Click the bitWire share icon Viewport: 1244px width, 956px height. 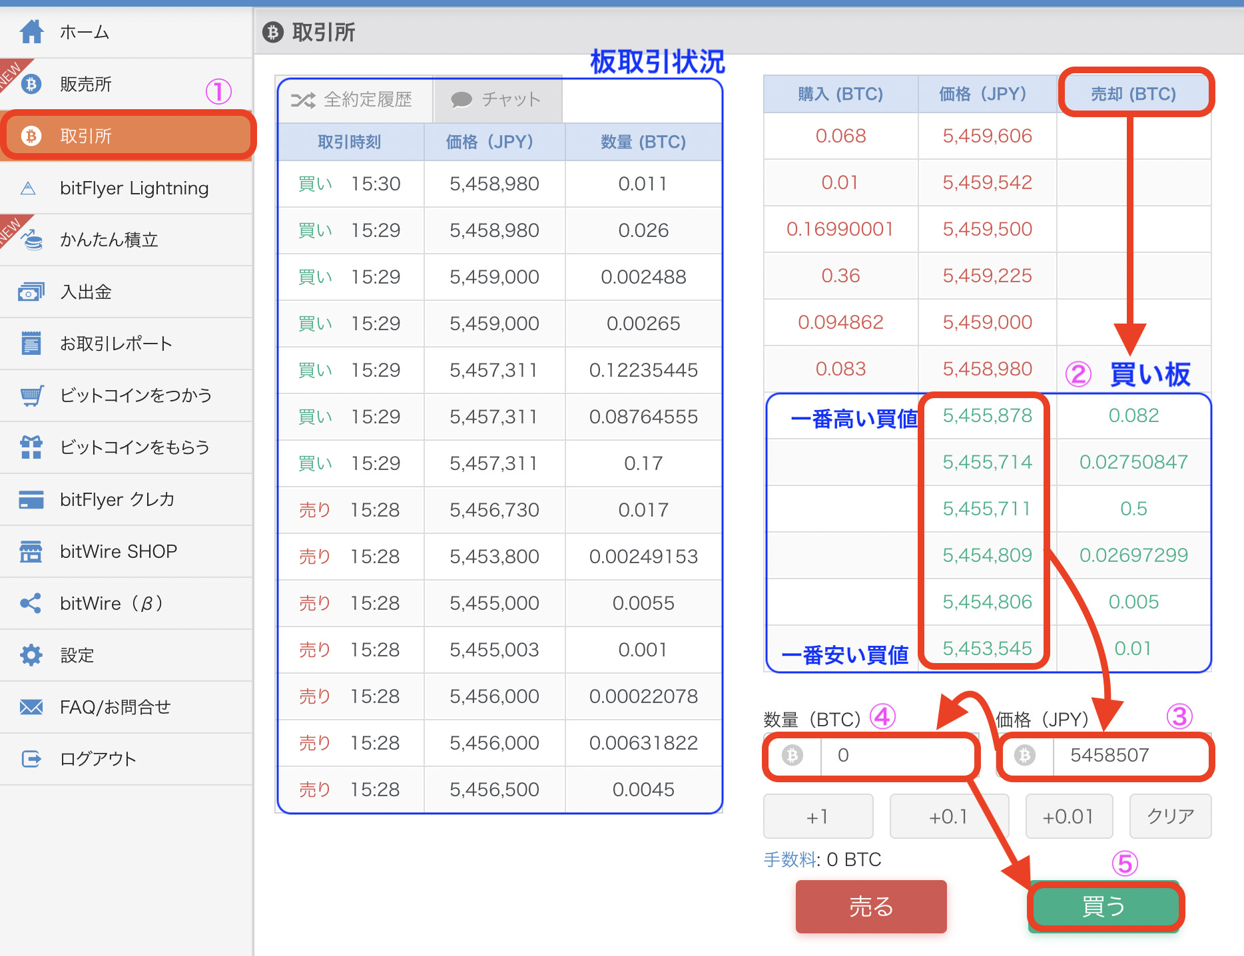click(x=31, y=603)
